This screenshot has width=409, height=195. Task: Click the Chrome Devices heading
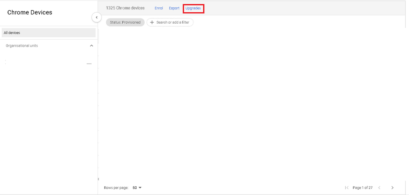click(x=30, y=12)
